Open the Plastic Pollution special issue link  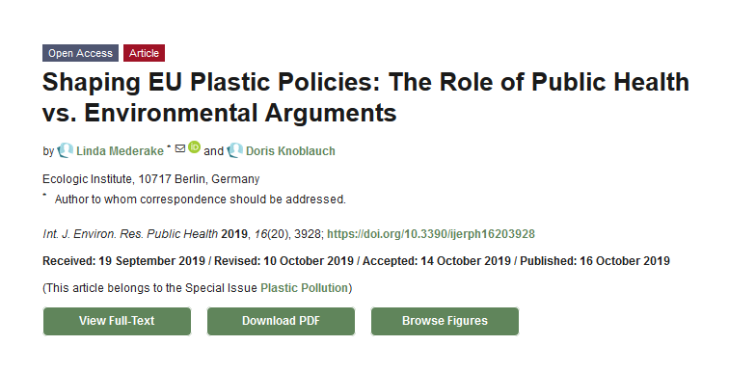(304, 288)
